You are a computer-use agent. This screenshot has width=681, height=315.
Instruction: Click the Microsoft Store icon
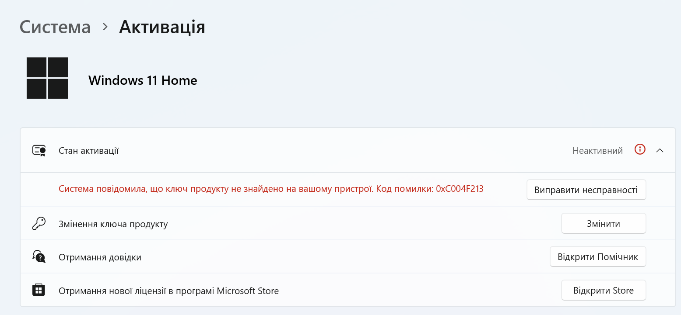[x=39, y=290]
